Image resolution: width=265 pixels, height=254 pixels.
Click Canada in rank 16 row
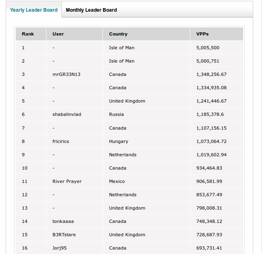click(x=118, y=248)
